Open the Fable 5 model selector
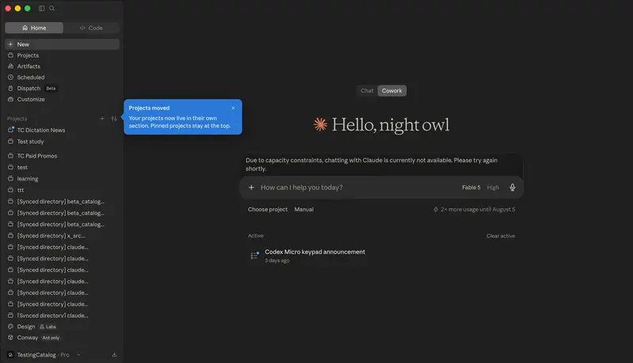Viewport: 633px width, 363px height. click(471, 187)
